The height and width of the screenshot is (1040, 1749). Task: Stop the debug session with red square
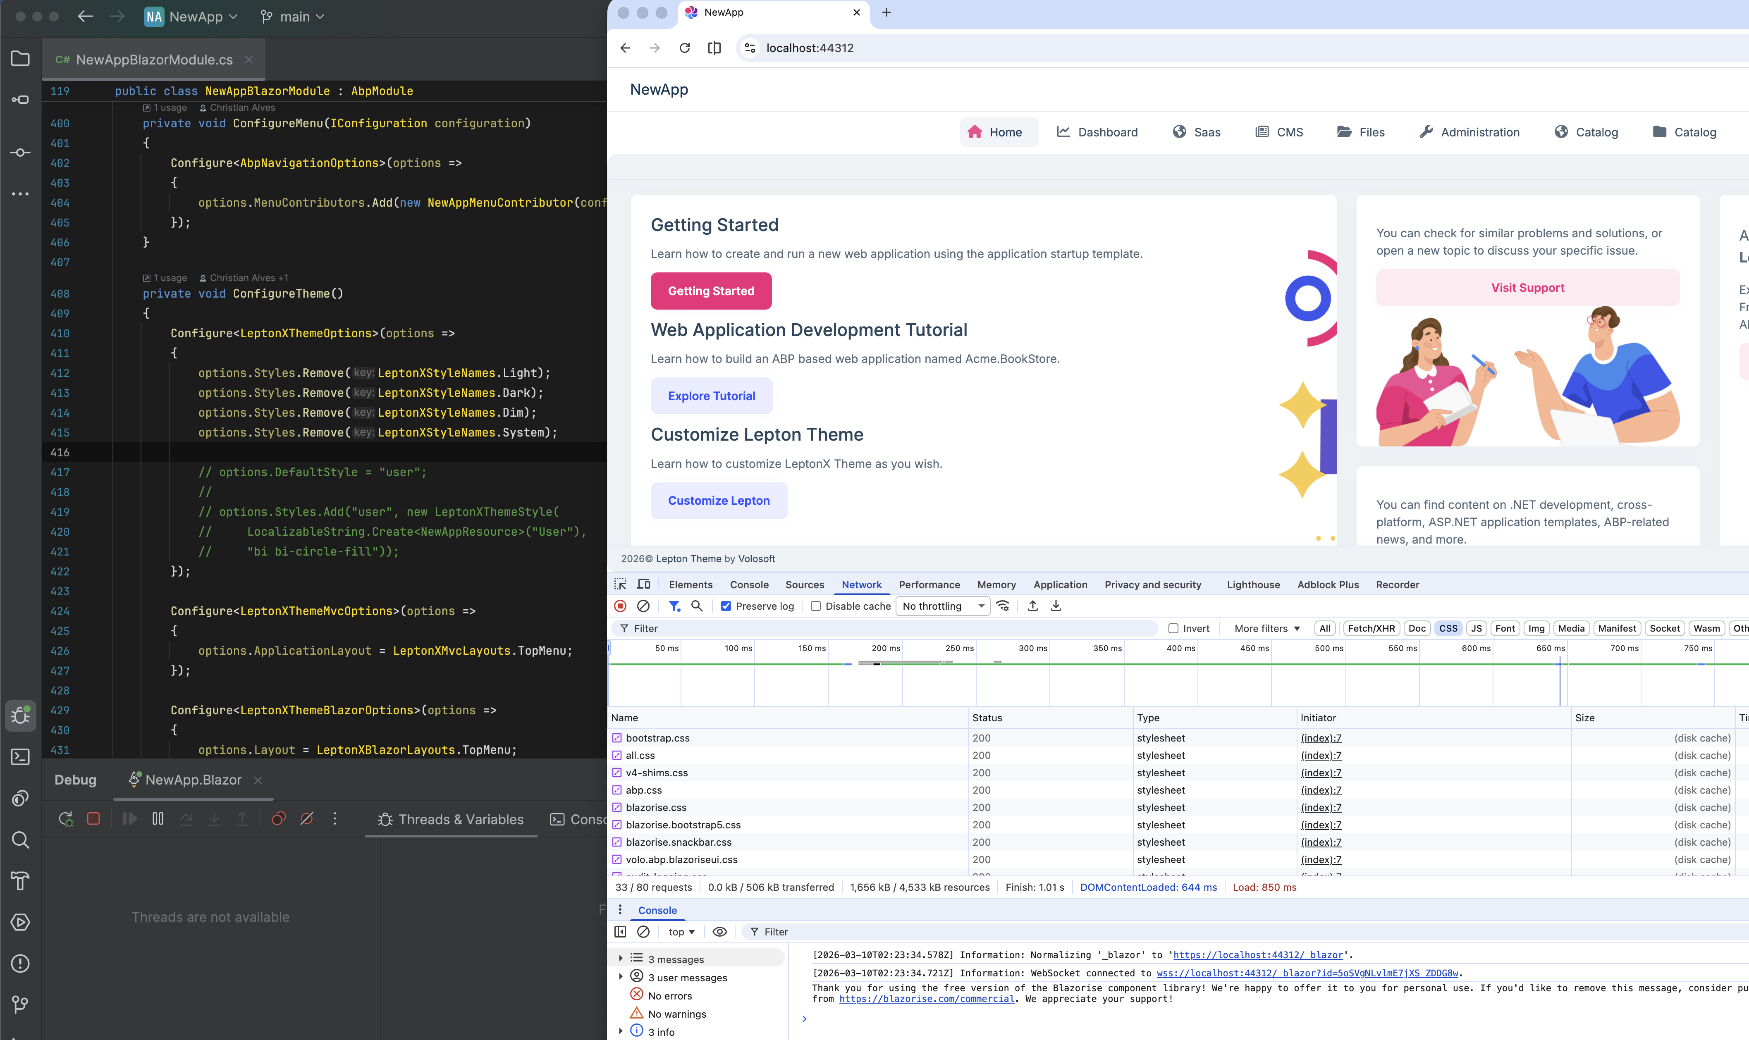93,818
